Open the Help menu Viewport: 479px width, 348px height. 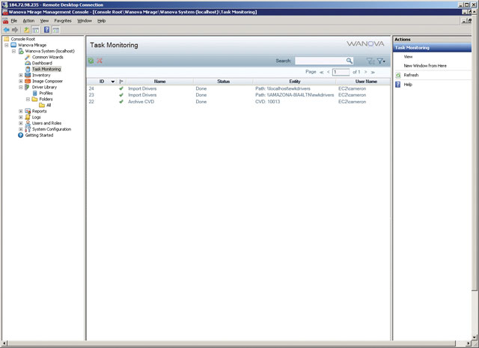102,21
